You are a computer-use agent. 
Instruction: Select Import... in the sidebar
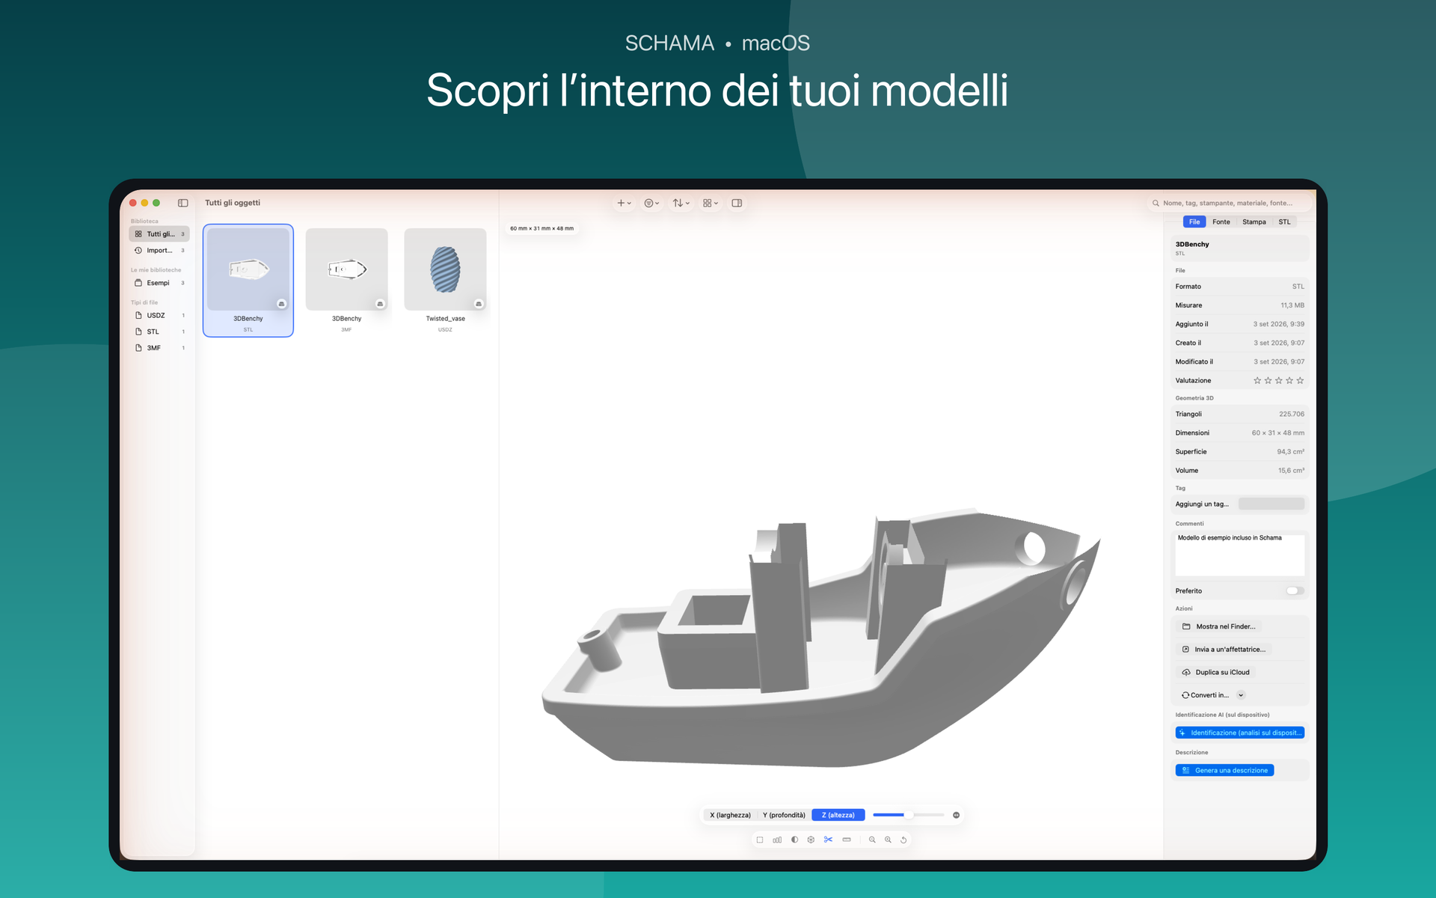[x=159, y=250]
